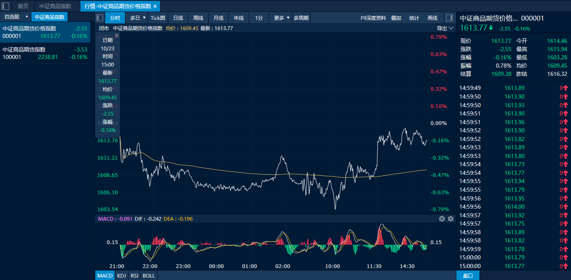Open the 盘口 tab

coord(468,275)
